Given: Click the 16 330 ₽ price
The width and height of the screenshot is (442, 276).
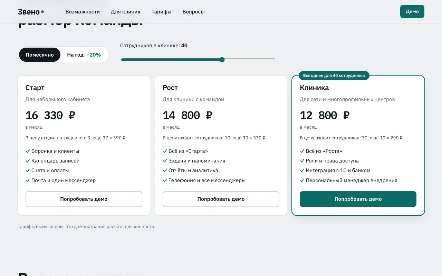Looking at the screenshot, I should click(50, 115).
